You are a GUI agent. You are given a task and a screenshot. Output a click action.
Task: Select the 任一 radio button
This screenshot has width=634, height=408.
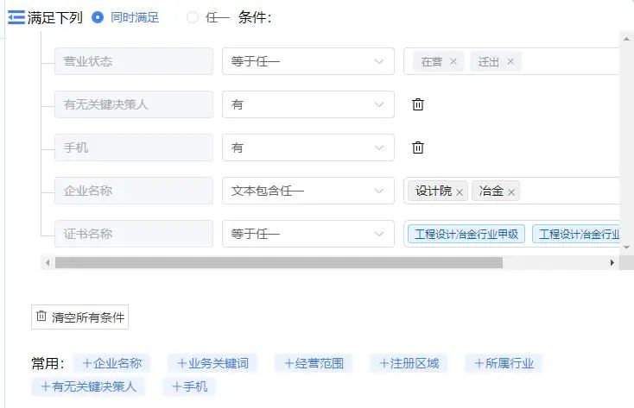point(193,17)
